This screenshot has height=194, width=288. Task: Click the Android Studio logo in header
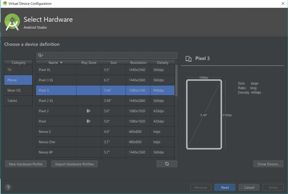pyautogui.click(x=12, y=22)
